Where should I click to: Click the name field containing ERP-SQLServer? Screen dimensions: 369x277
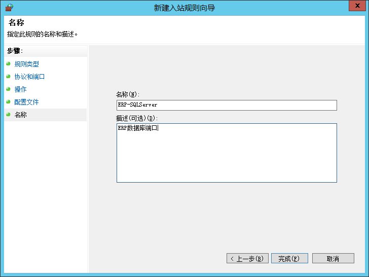pyautogui.click(x=226, y=105)
